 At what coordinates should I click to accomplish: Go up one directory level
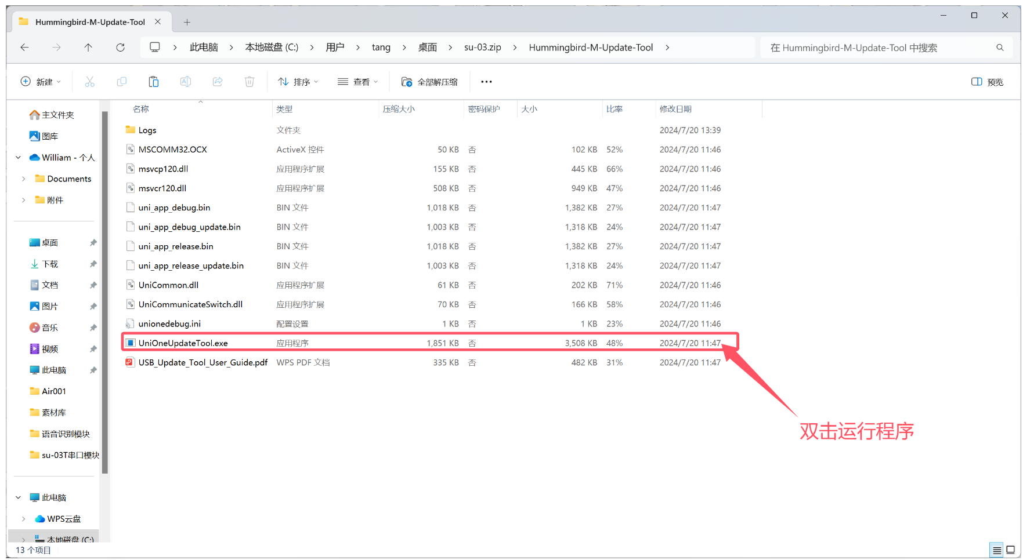click(88, 48)
